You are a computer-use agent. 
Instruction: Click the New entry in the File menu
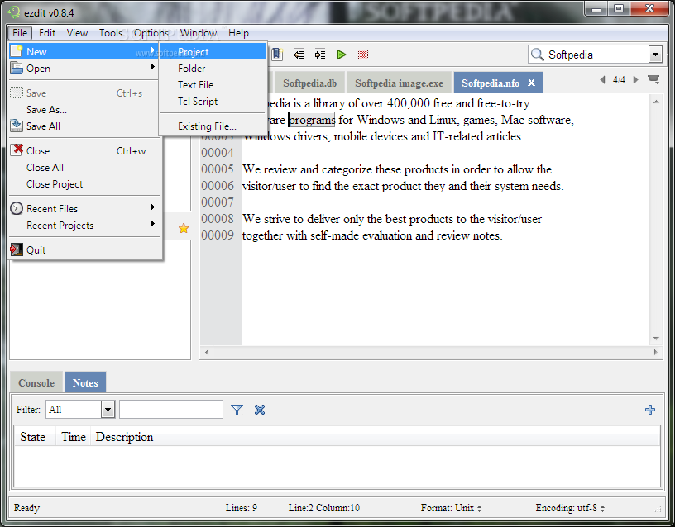point(84,51)
